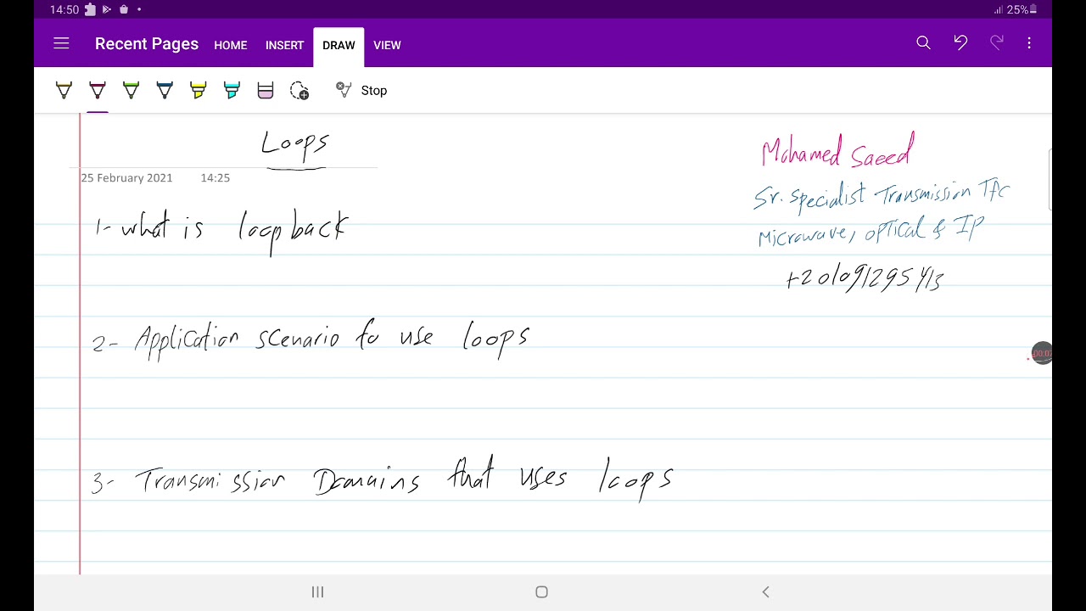Image resolution: width=1086 pixels, height=611 pixels.
Task: Select the yellow-brown pen
Action: pyautogui.click(x=64, y=90)
